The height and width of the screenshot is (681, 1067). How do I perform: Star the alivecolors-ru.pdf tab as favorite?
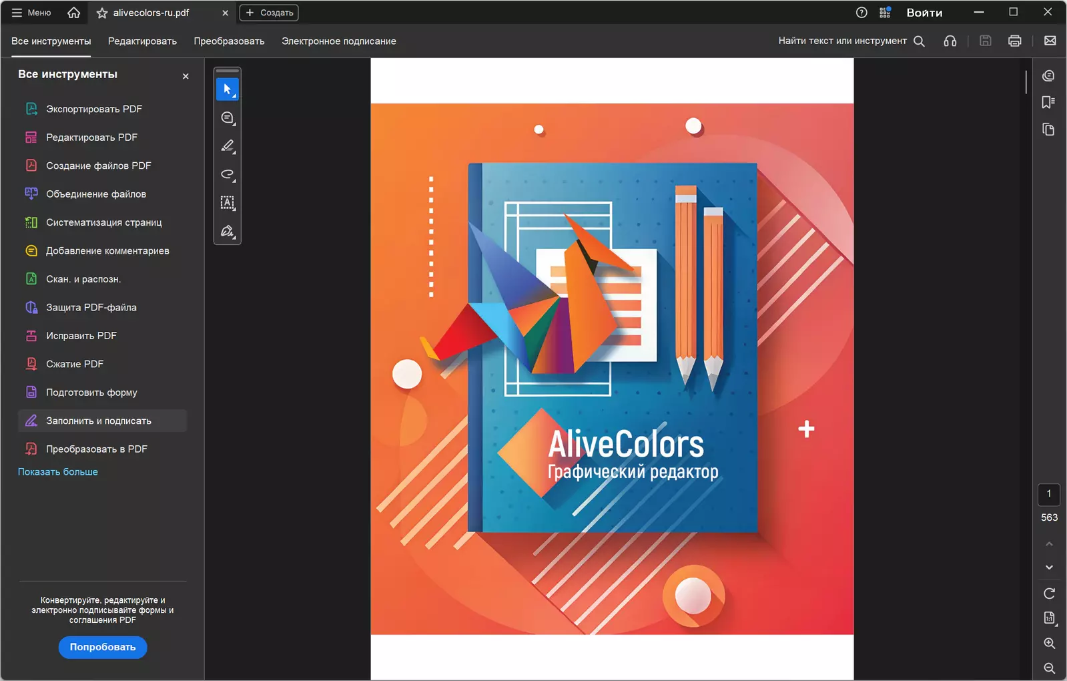[102, 13]
